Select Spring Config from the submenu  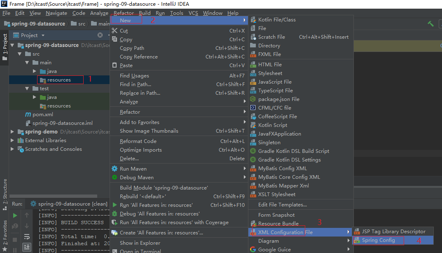[x=378, y=240]
